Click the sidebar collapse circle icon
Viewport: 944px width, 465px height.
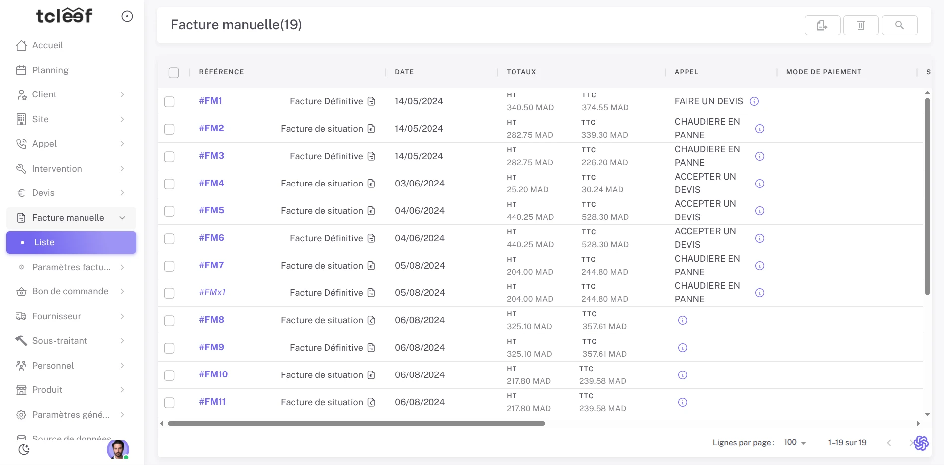[127, 17]
